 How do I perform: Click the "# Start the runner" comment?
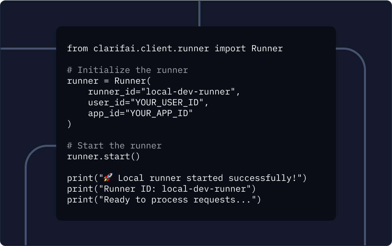[114, 146]
